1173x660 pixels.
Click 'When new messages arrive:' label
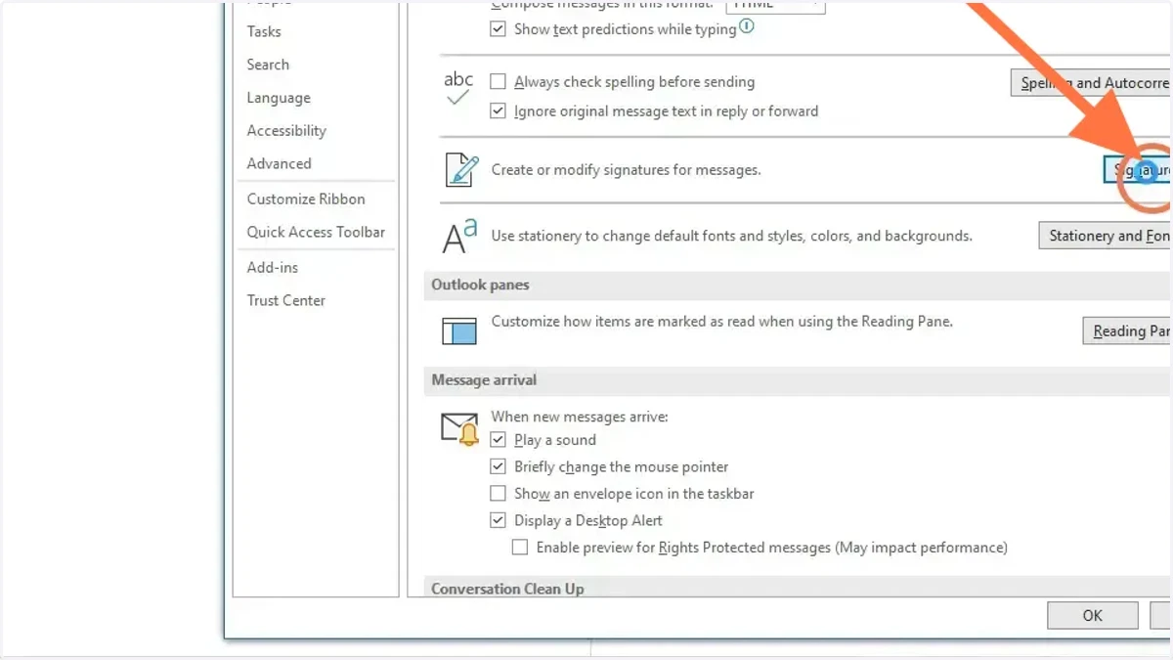pyautogui.click(x=580, y=417)
